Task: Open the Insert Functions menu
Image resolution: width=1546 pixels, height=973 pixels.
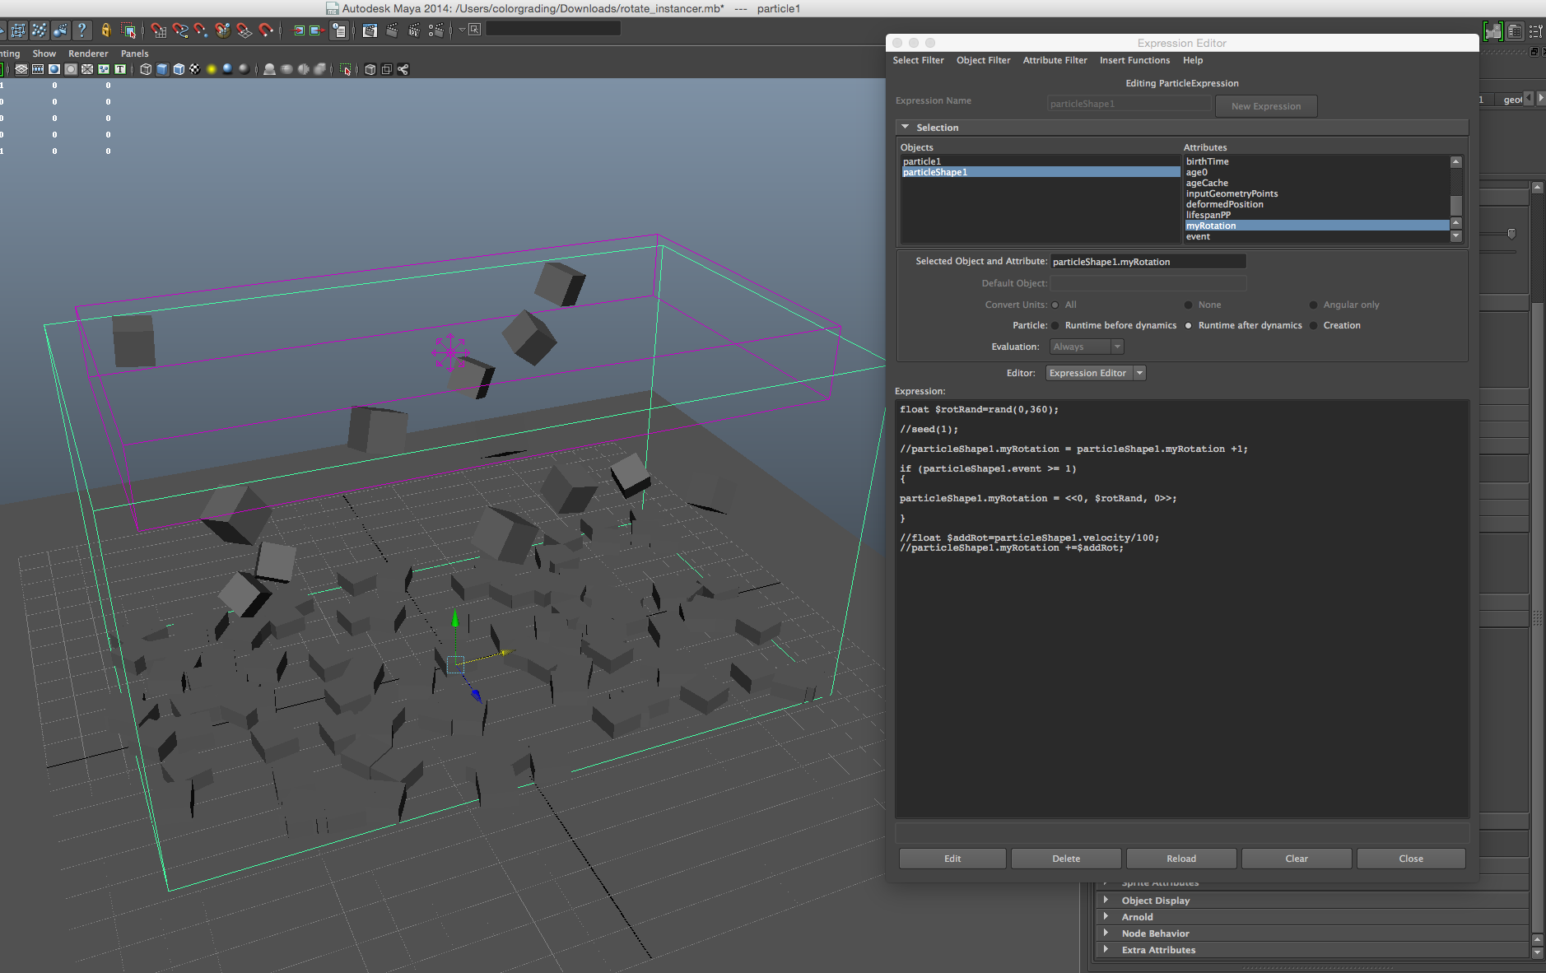Action: point(1134,61)
